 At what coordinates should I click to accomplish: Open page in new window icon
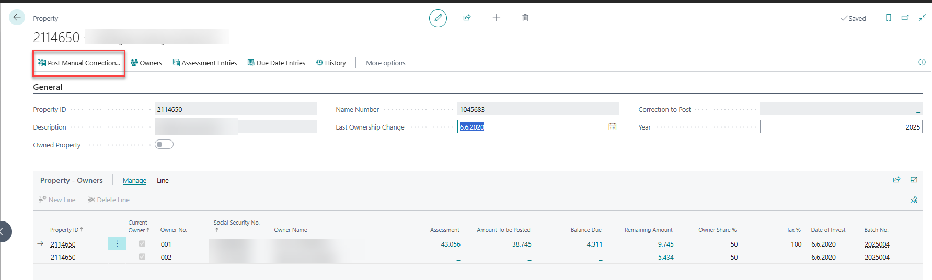tap(905, 18)
